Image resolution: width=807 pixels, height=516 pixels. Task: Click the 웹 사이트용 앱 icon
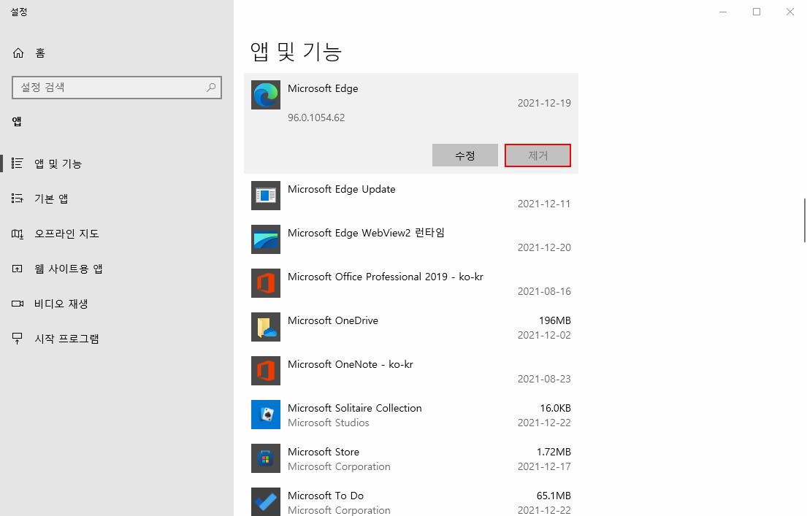17,269
